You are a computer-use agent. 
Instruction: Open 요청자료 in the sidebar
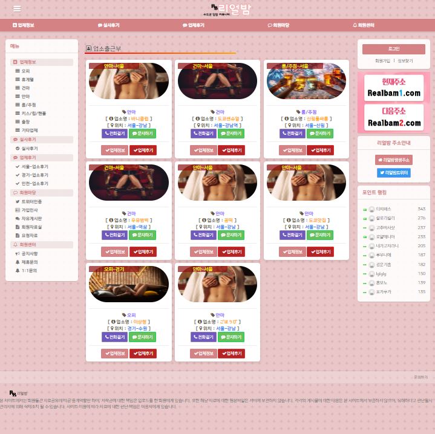(x=27, y=236)
